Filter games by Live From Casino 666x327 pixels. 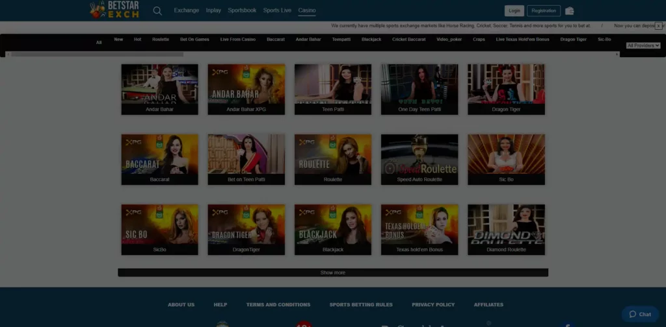coord(238,40)
